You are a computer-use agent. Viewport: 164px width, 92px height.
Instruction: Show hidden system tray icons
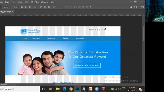tap(109, 89)
